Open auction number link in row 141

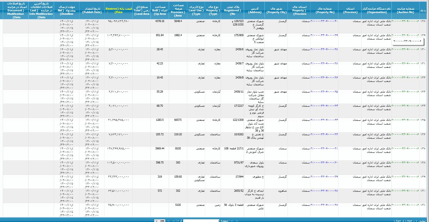tap(405, 205)
